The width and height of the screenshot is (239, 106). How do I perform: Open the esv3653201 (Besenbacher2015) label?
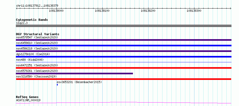click(x=79, y=82)
